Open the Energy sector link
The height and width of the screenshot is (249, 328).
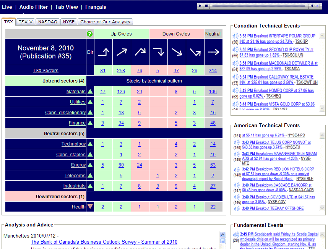78,165
